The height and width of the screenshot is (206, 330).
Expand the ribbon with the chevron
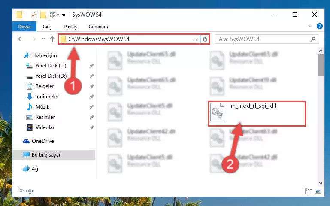tap(310, 26)
